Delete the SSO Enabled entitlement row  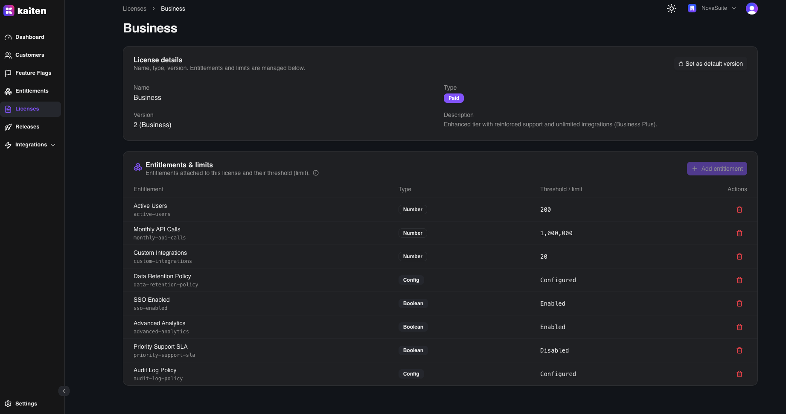[x=739, y=303]
